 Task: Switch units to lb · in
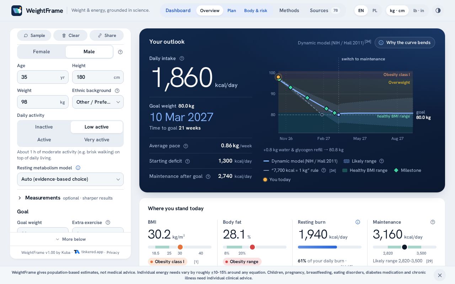(418, 11)
